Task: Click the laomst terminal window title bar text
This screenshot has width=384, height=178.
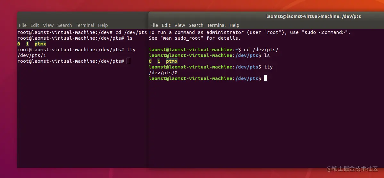Action: pos(313,16)
